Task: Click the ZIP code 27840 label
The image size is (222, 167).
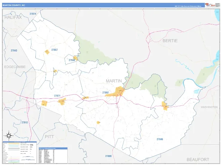Action: 72,60
